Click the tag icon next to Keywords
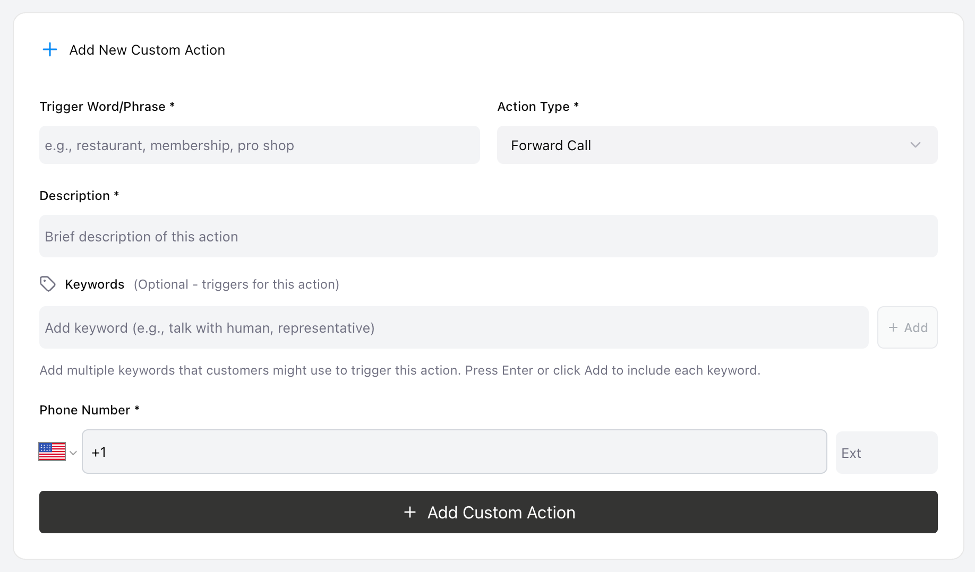The image size is (975, 572). point(48,284)
